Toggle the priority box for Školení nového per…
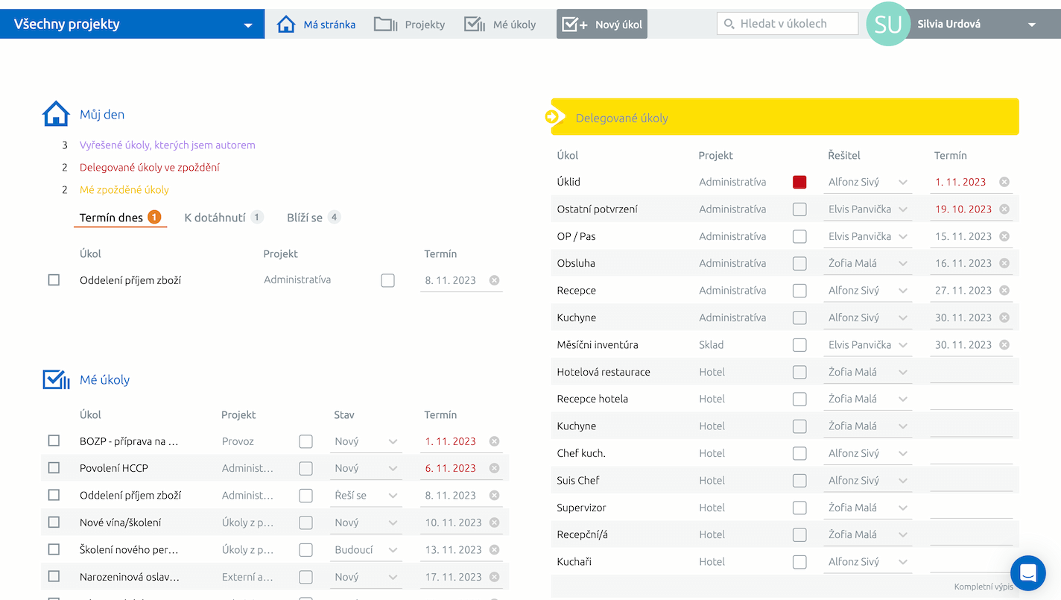 tap(305, 550)
